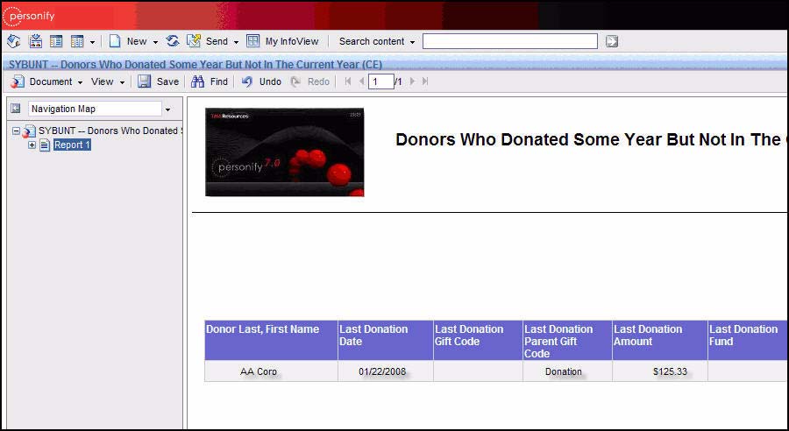Click the two-pane panel layout icon
The width and height of the screenshot is (789, 431).
pyautogui.click(x=56, y=41)
